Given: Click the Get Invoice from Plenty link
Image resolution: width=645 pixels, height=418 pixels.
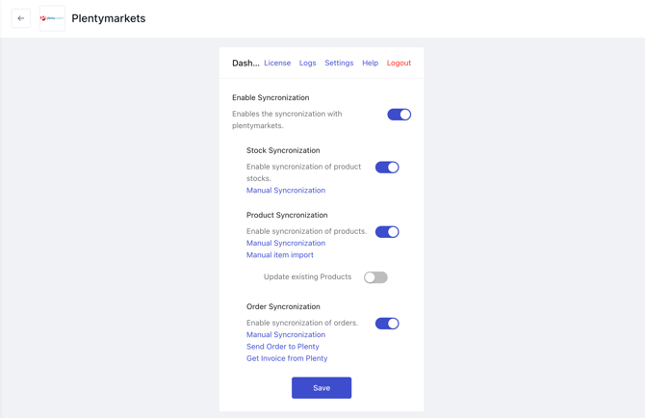Looking at the screenshot, I should 287,358.
